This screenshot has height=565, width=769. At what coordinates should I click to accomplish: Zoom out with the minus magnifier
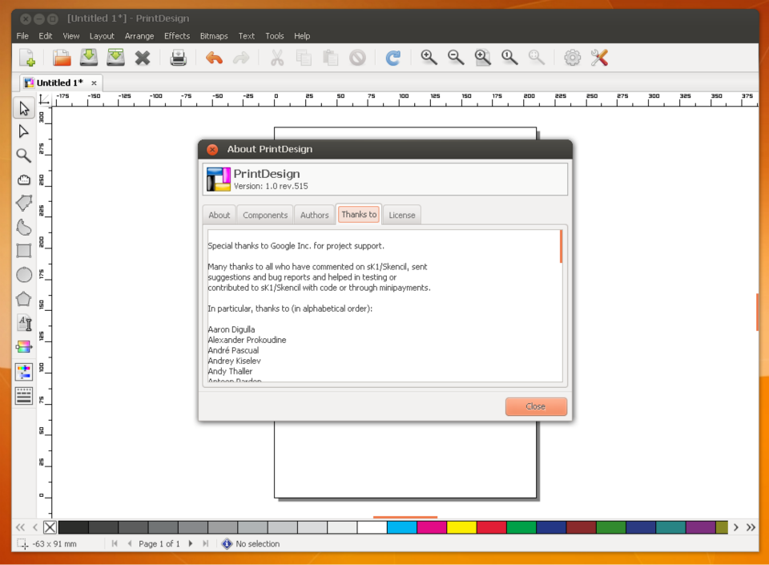456,58
